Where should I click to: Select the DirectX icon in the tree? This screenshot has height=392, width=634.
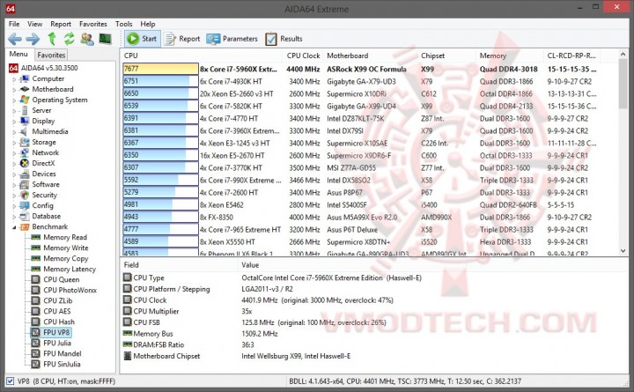pos(25,164)
